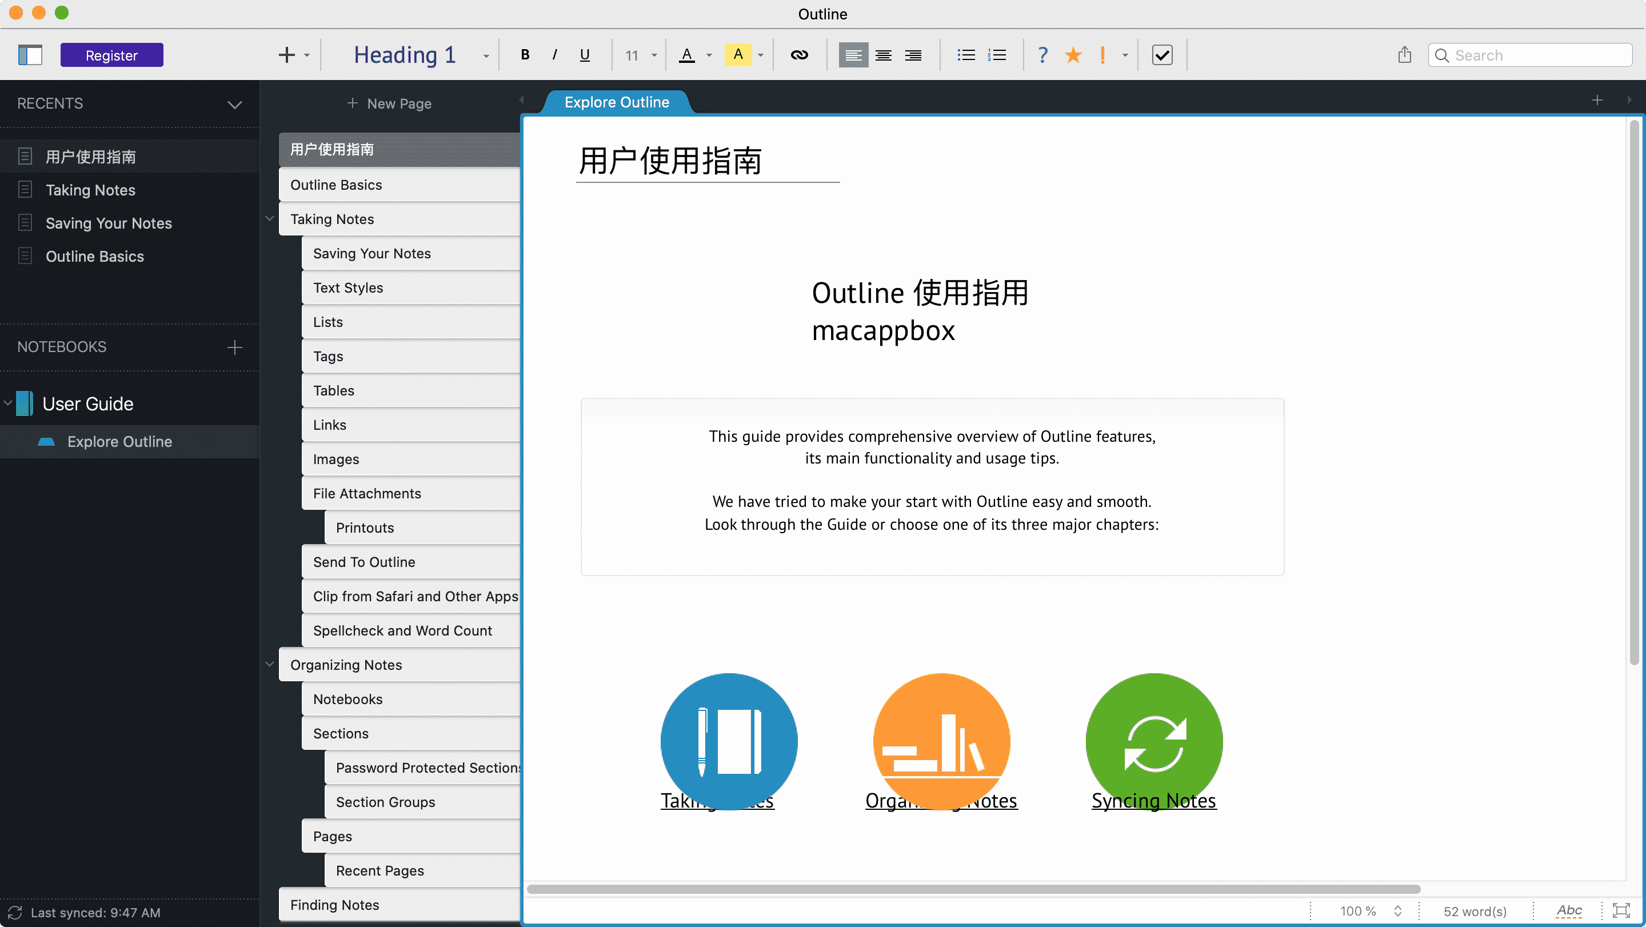Insert bulleted list
Image resolution: width=1646 pixels, height=927 pixels.
[966, 55]
